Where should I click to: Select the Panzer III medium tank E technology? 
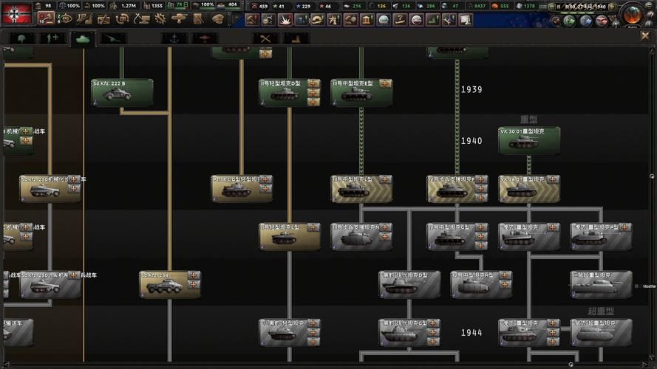tap(361, 93)
